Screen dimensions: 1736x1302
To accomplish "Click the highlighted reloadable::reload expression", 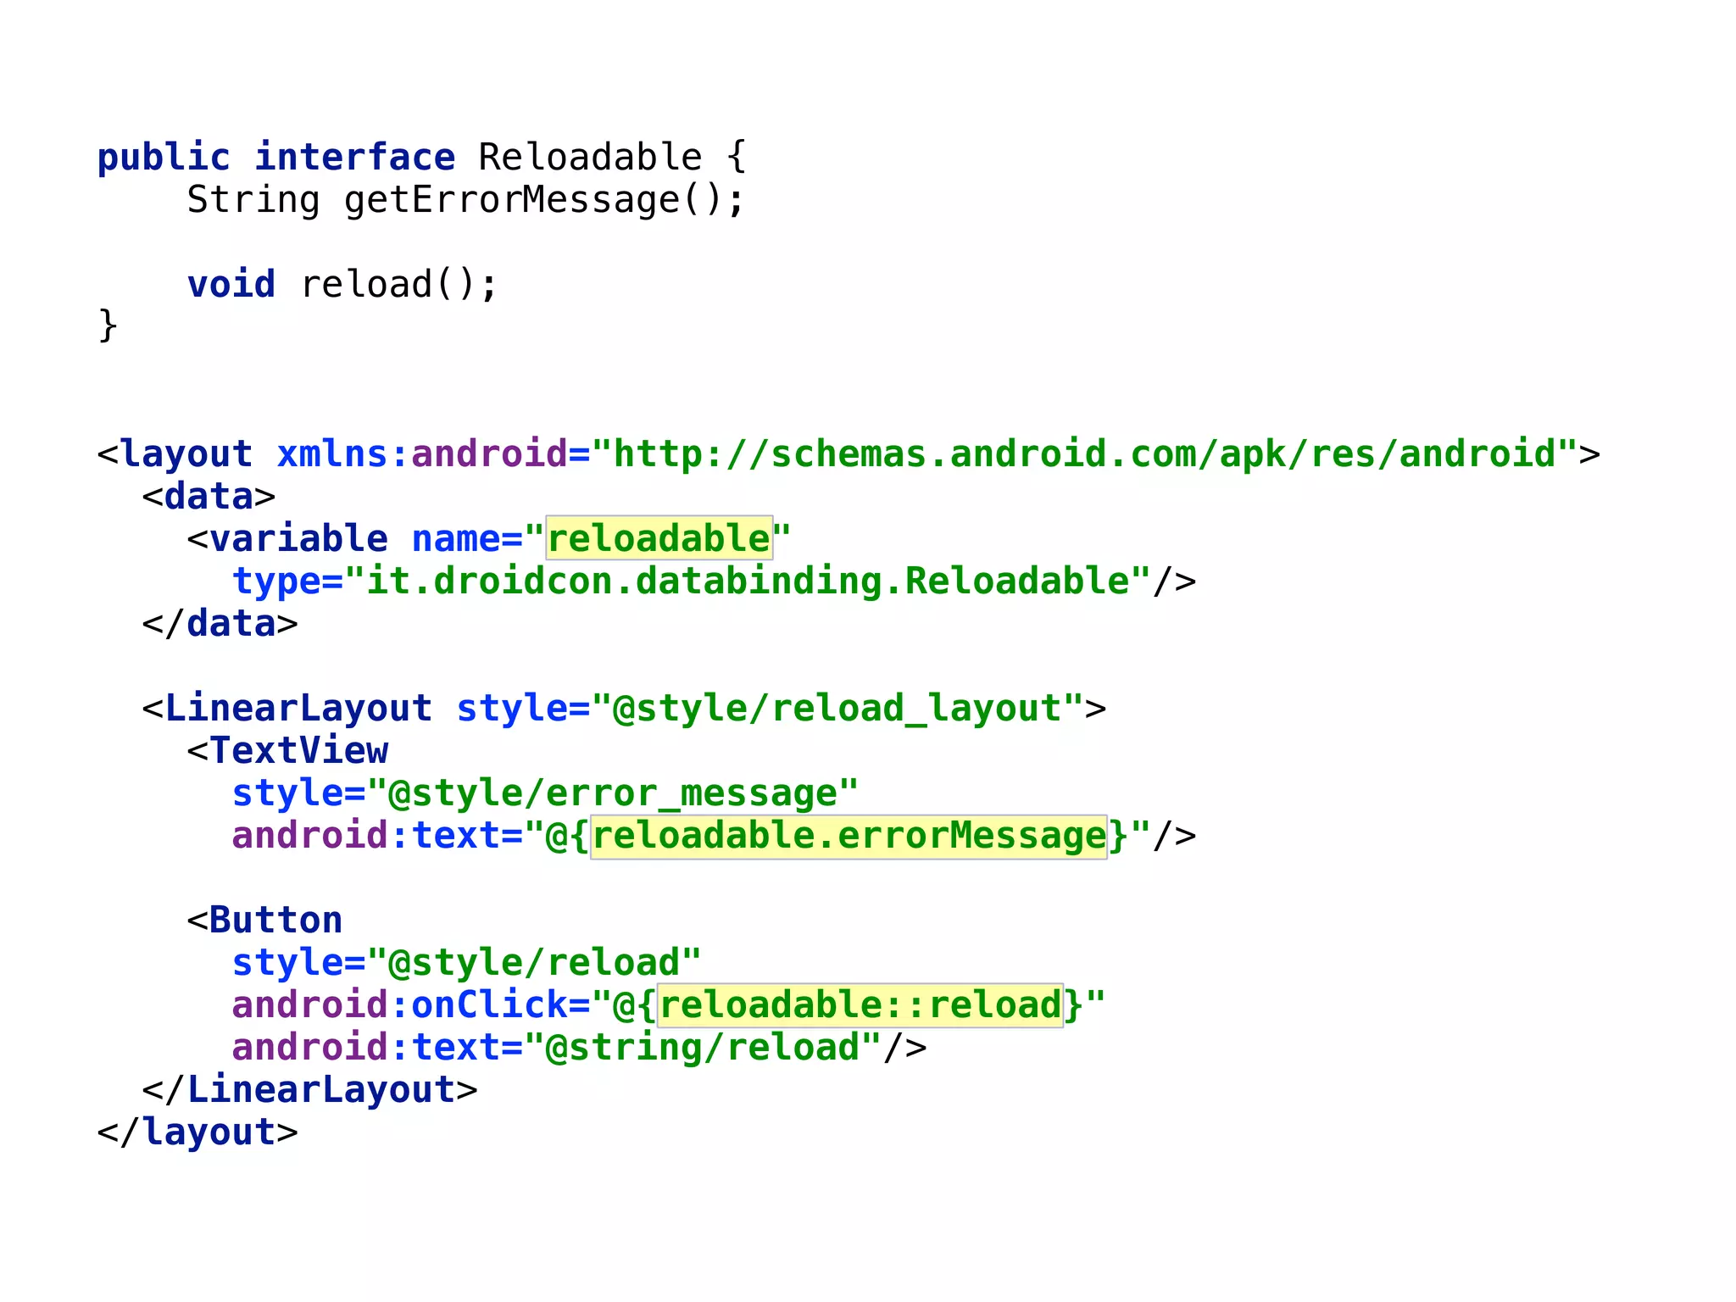I will tap(860, 1005).
